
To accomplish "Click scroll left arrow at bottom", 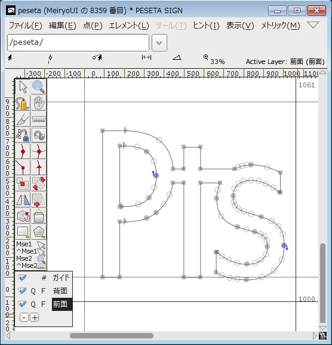I will pos(8,336).
